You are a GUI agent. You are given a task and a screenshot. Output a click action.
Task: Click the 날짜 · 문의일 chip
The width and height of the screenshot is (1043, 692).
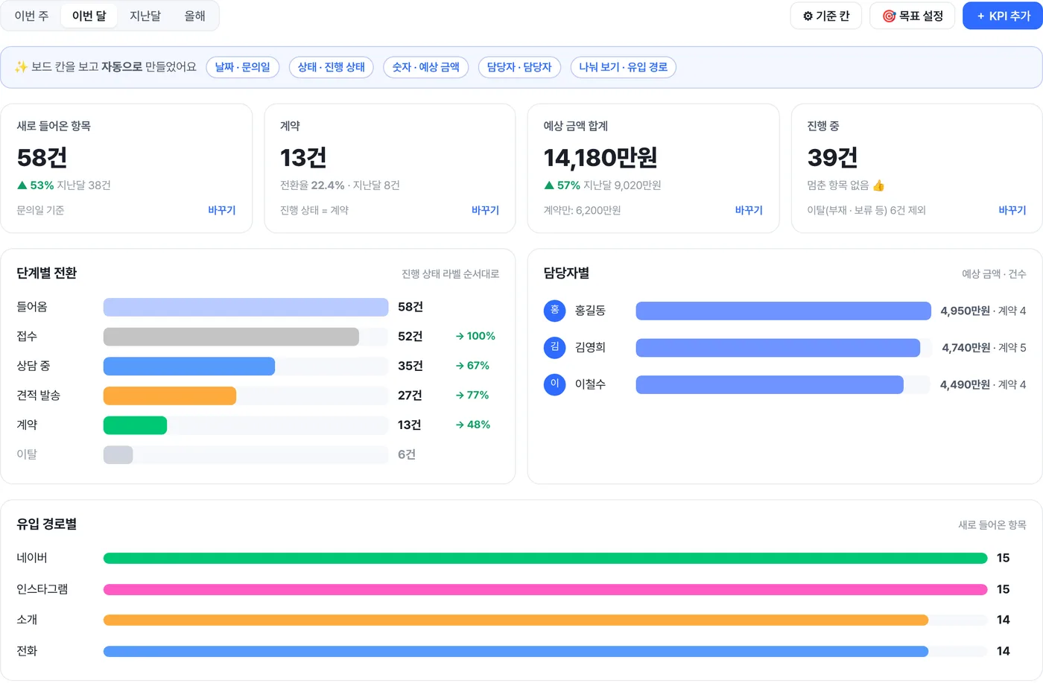[x=243, y=67]
